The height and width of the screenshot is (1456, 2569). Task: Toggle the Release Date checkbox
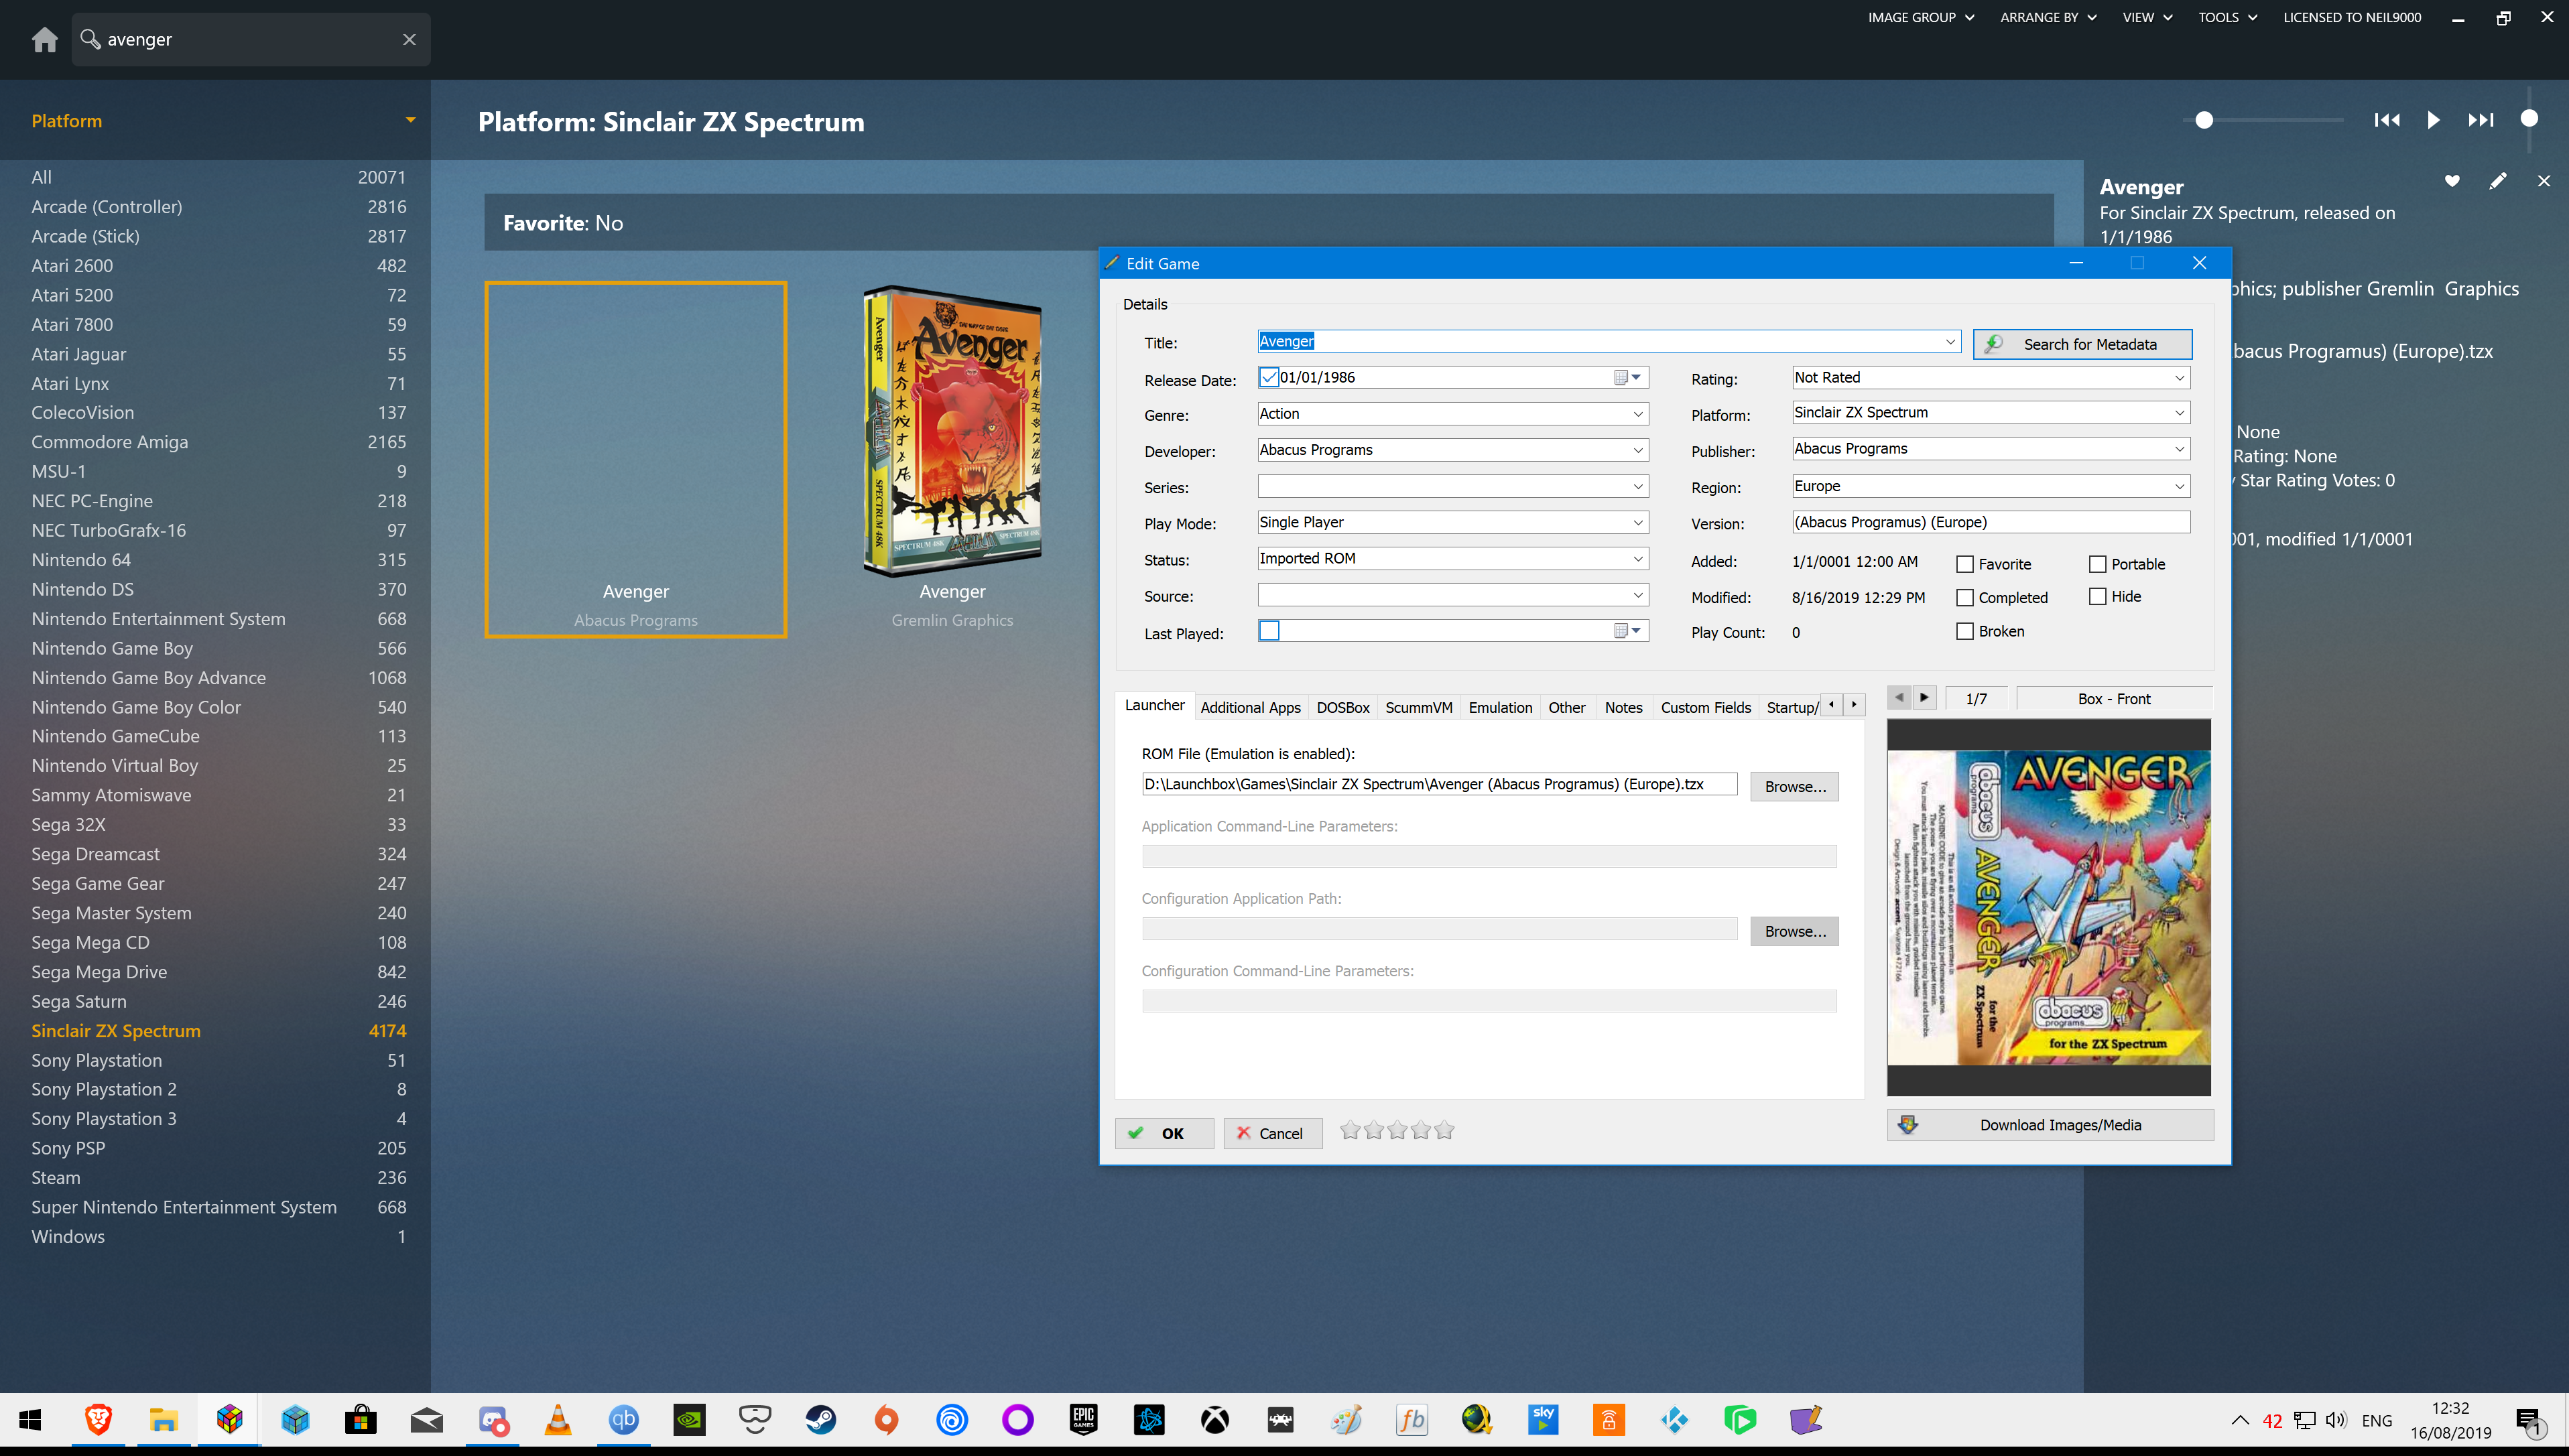click(x=1269, y=377)
